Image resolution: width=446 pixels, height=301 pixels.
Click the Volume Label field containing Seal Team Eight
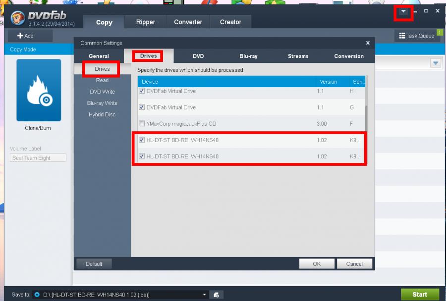[38, 158]
